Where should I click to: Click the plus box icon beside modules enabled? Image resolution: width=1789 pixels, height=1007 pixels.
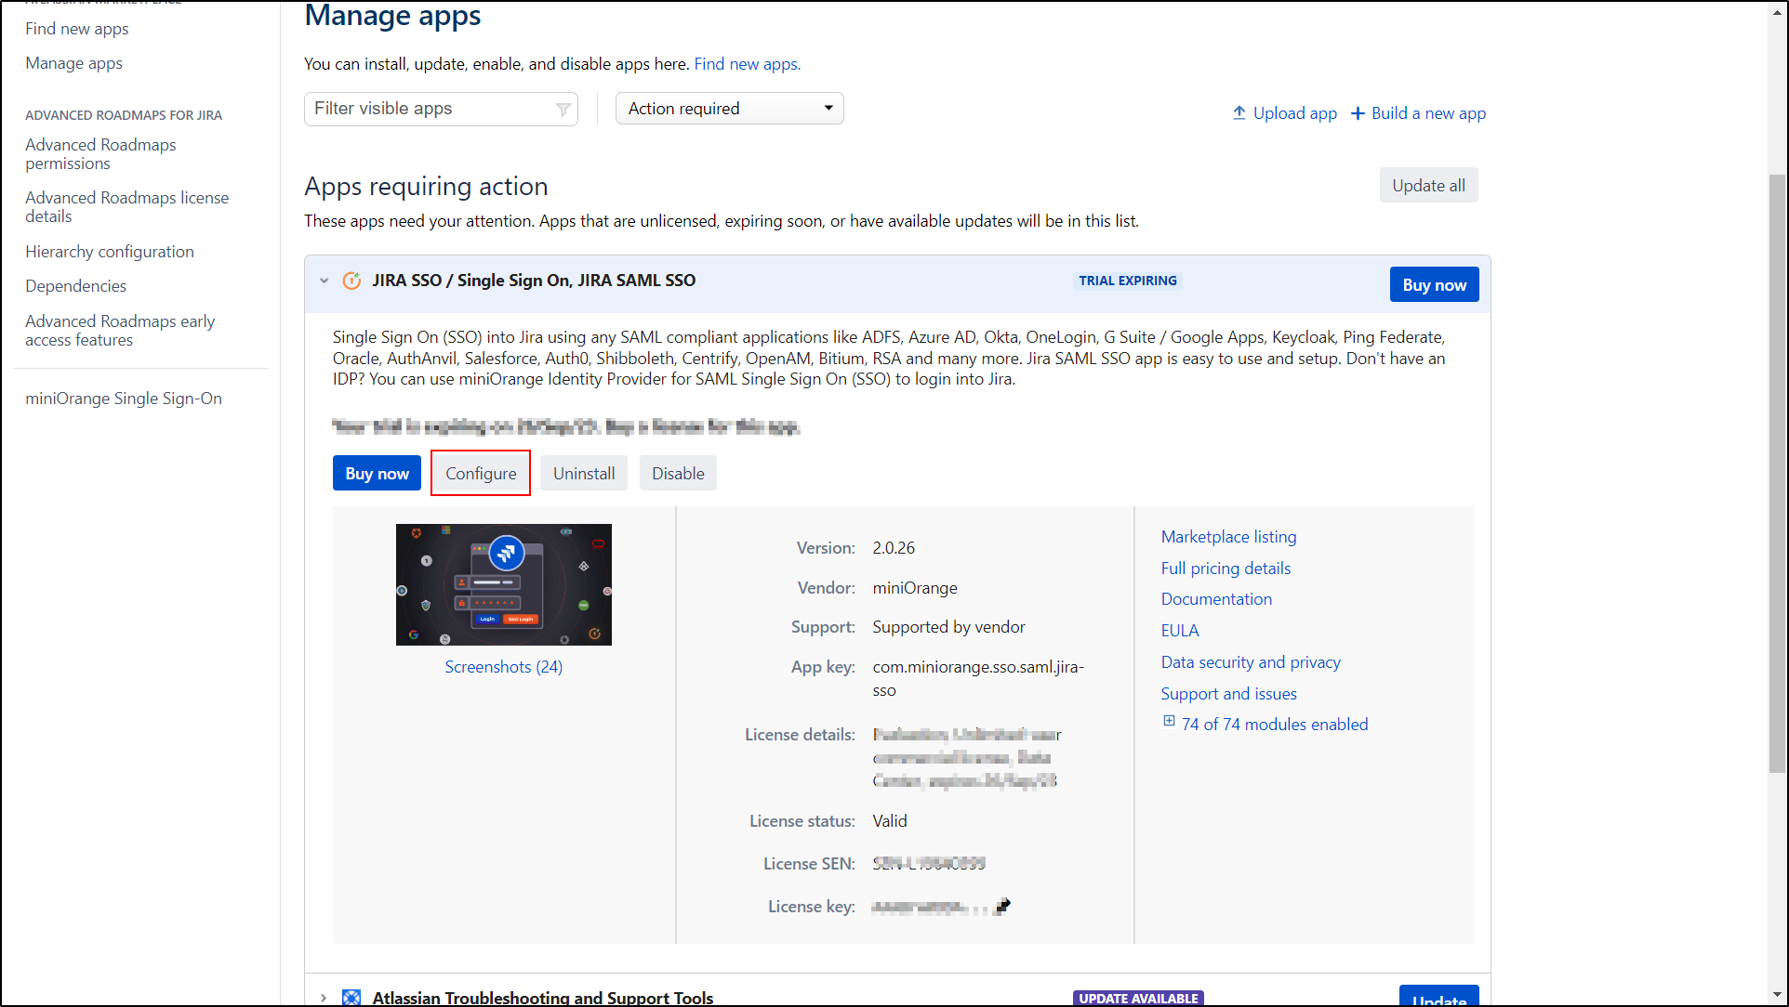coord(1169,722)
